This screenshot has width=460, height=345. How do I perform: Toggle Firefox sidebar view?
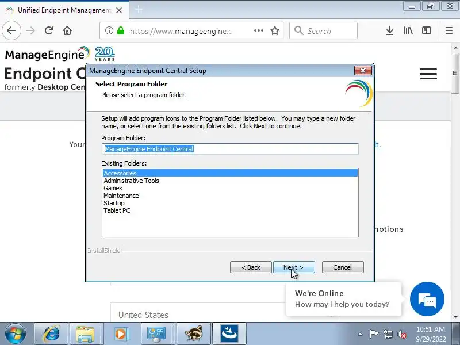427,30
